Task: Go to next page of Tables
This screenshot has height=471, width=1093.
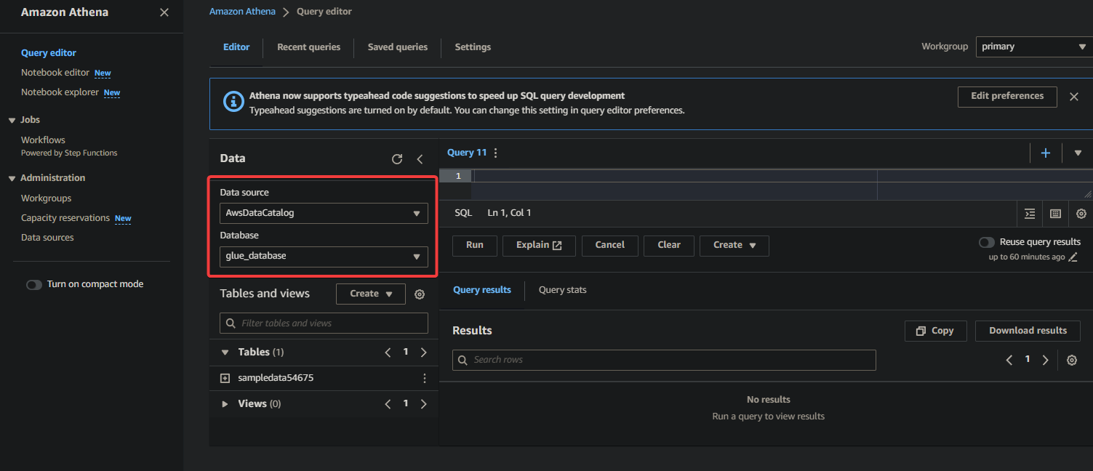Action: tap(424, 352)
